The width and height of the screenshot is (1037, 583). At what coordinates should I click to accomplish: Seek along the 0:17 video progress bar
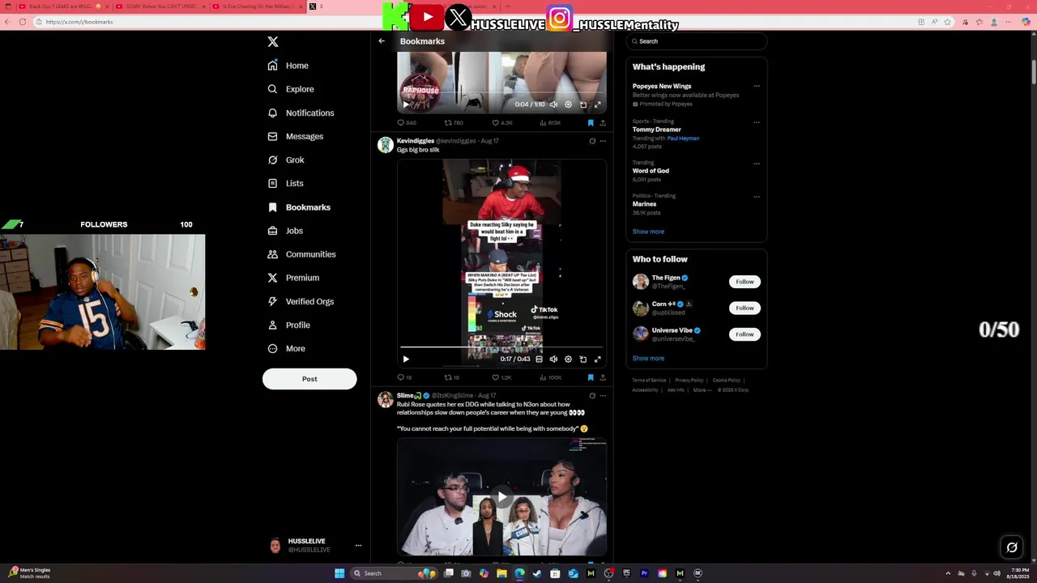point(501,347)
